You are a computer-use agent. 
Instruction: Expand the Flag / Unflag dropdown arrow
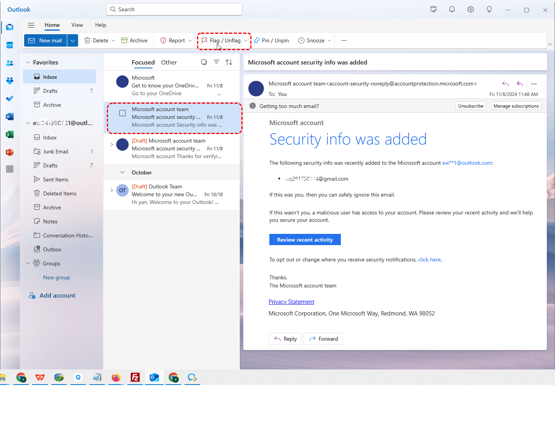tap(246, 40)
